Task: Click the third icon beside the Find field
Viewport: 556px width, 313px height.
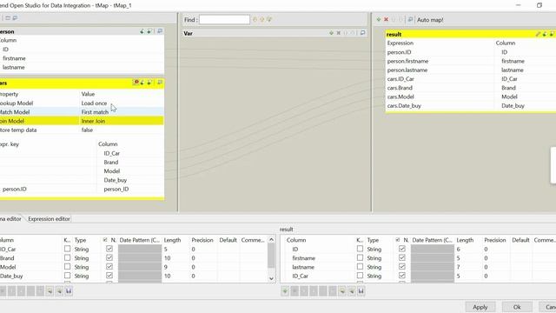Action: pyautogui.click(x=269, y=19)
